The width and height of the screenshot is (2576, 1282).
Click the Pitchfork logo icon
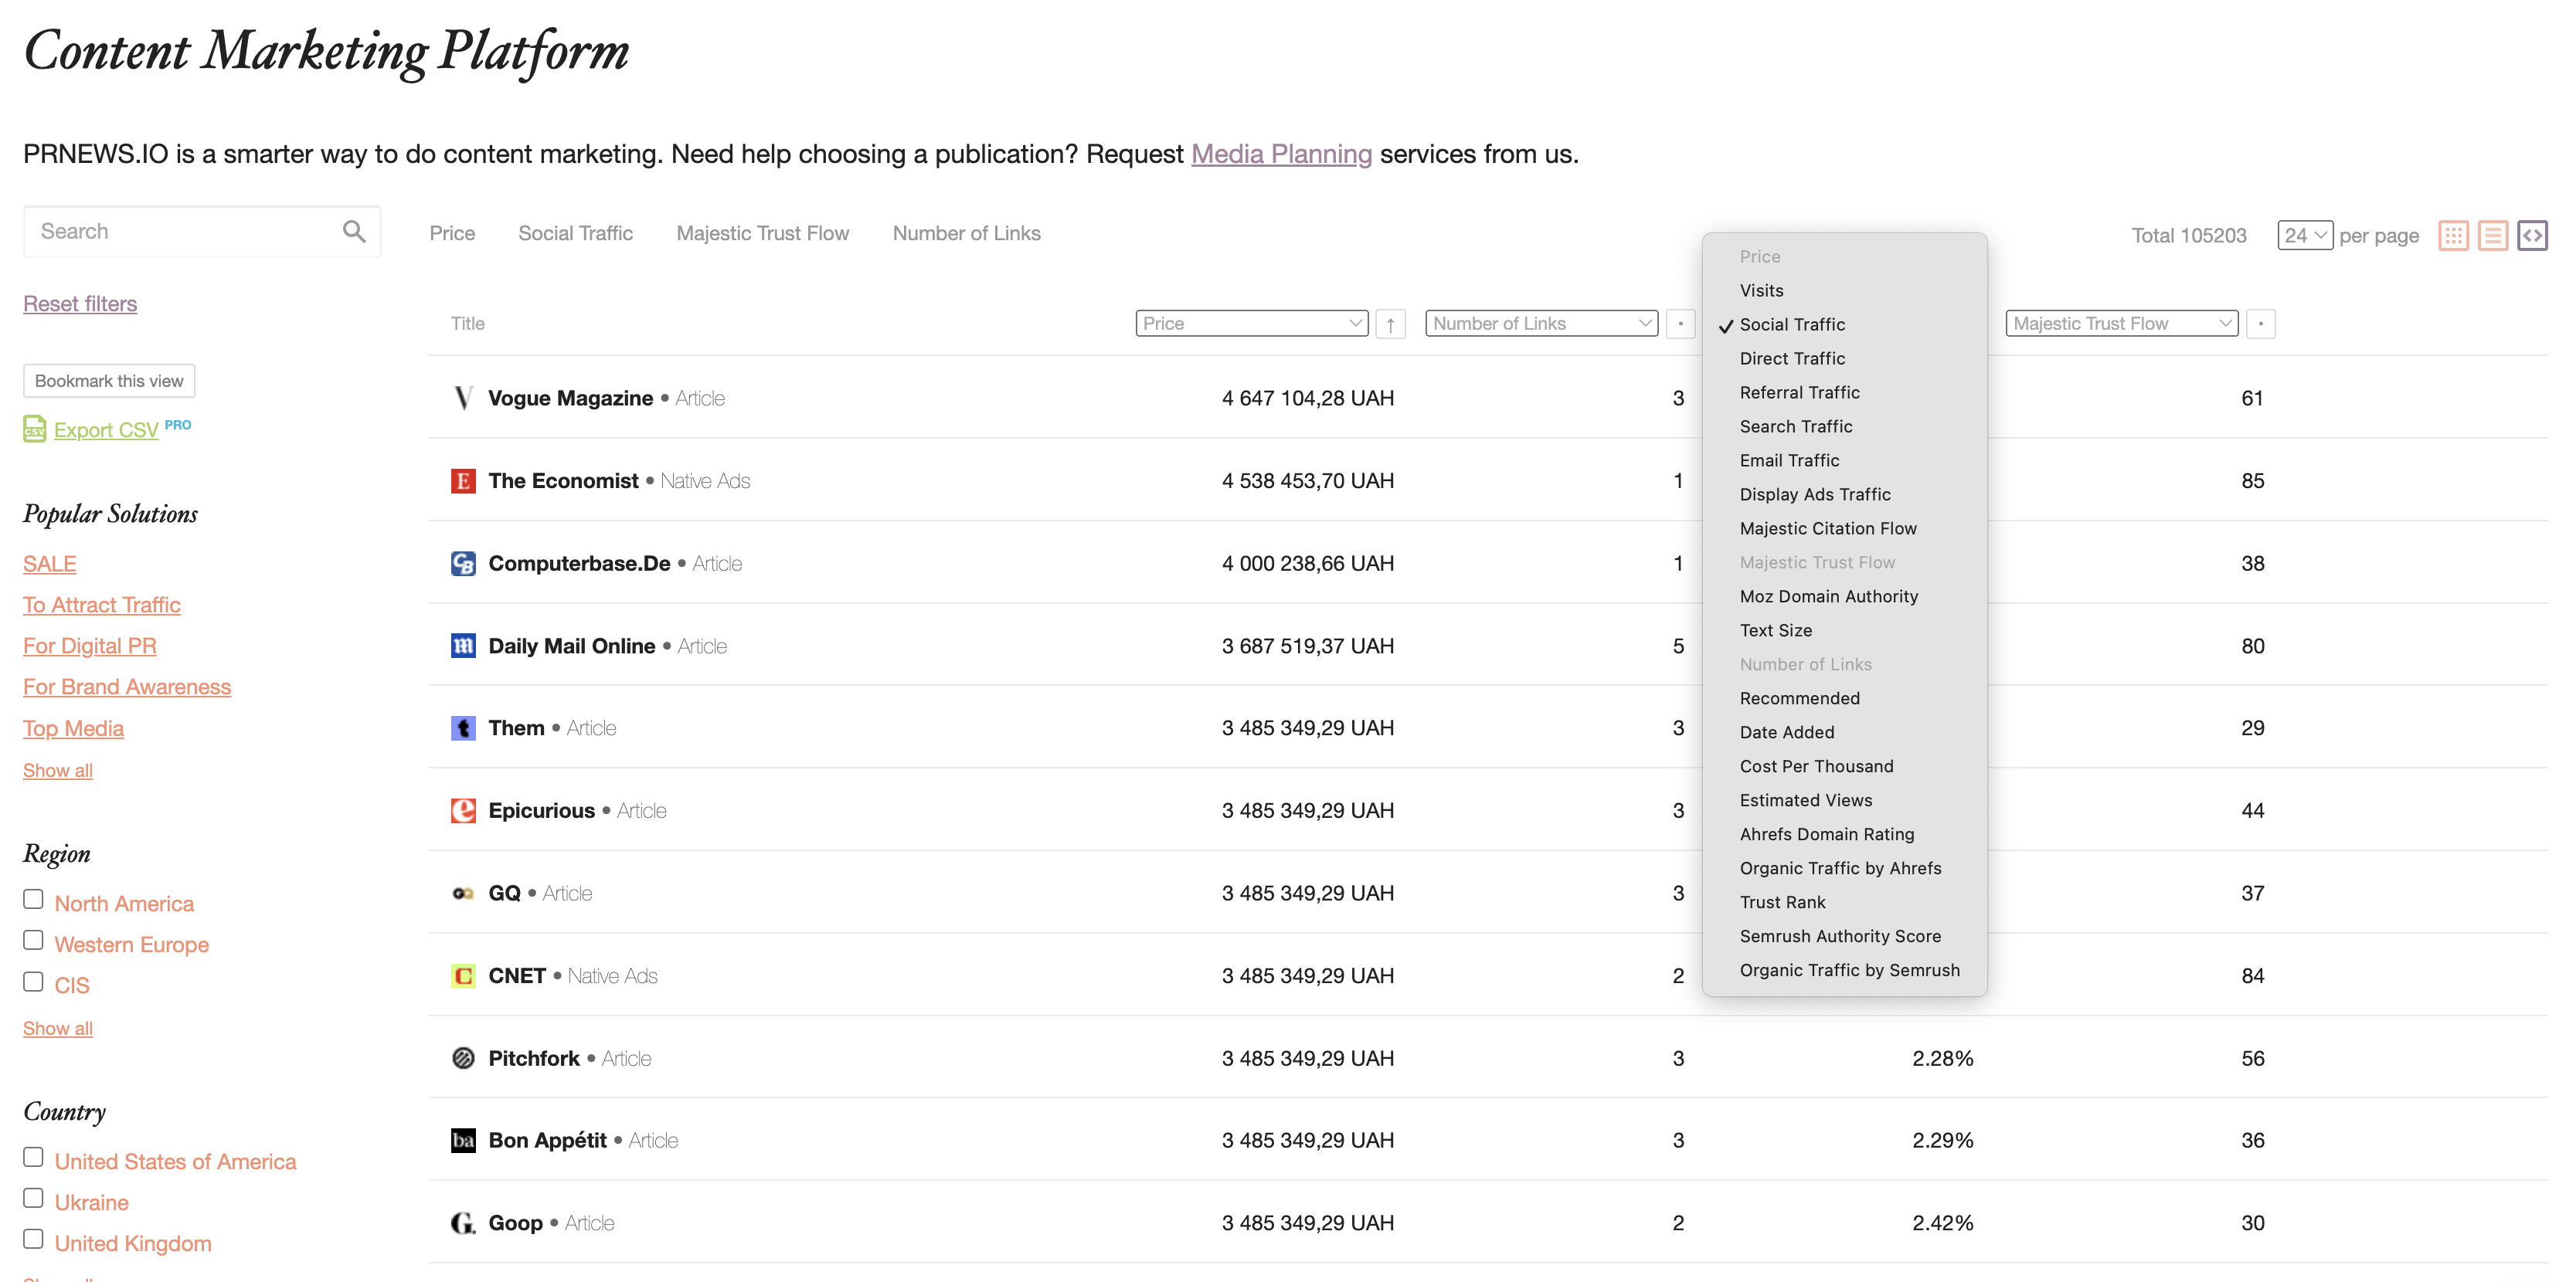point(463,1058)
